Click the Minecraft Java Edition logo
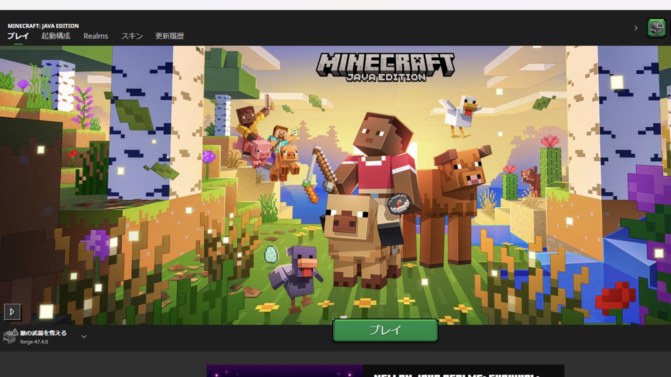 (385, 67)
